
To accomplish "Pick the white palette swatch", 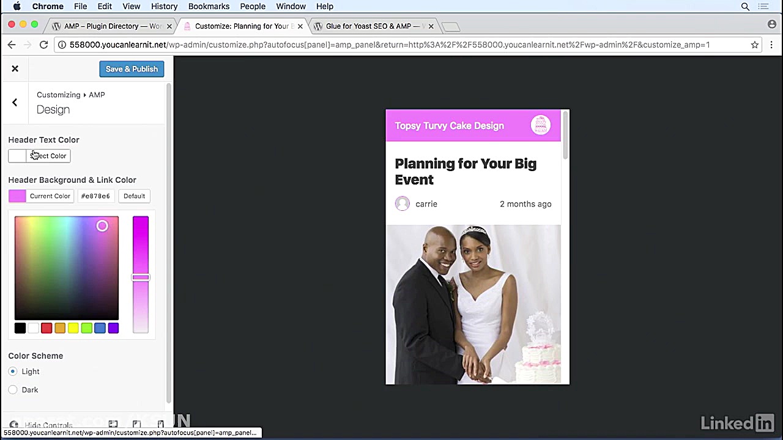I will (x=33, y=328).
